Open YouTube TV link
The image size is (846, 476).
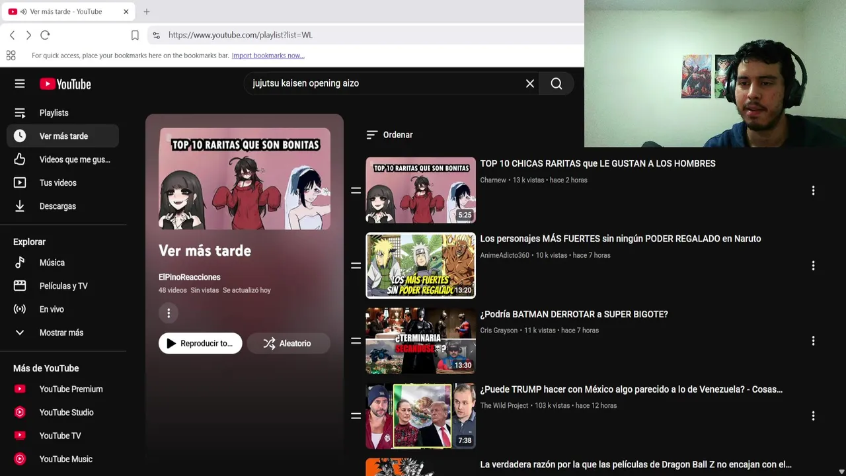pyautogui.click(x=63, y=436)
